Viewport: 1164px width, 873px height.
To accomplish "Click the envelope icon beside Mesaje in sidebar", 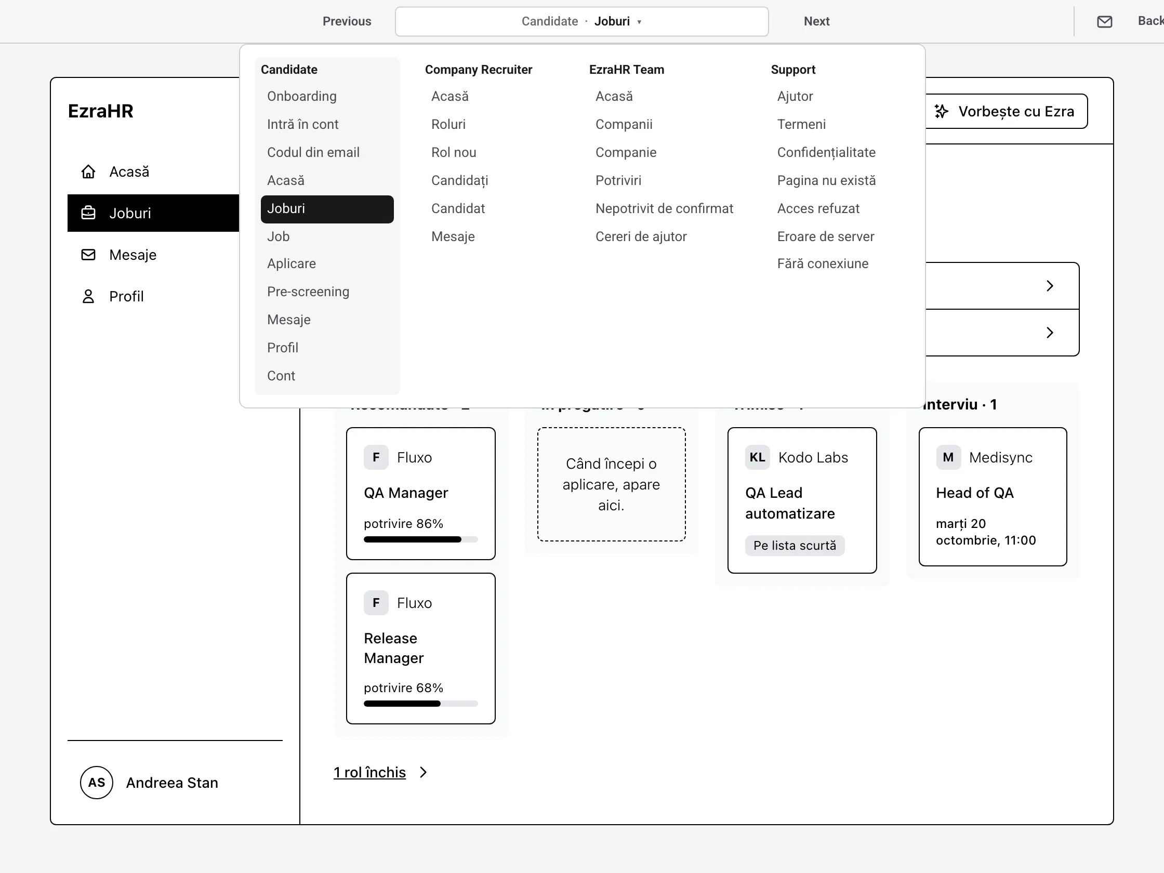I will point(88,255).
